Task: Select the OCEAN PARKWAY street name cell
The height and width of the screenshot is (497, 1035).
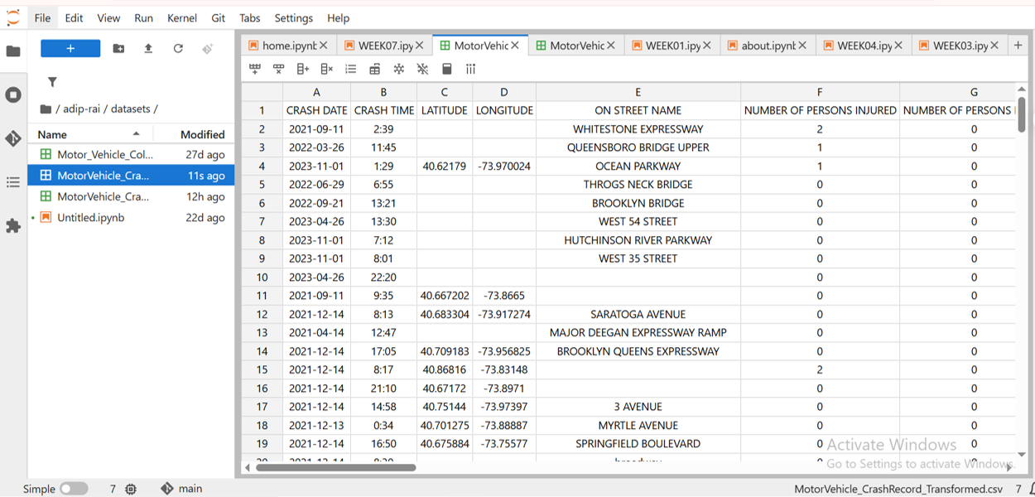Action: click(638, 166)
